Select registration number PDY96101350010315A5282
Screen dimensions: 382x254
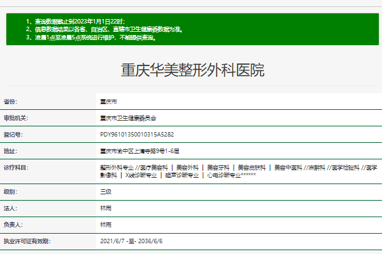click(x=137, y=135)
